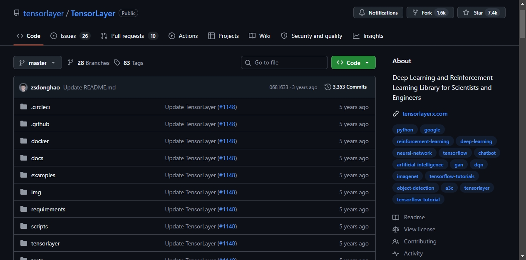526x260 pixels.
Task: Click the zsdonghao author name
Action: 45,87
